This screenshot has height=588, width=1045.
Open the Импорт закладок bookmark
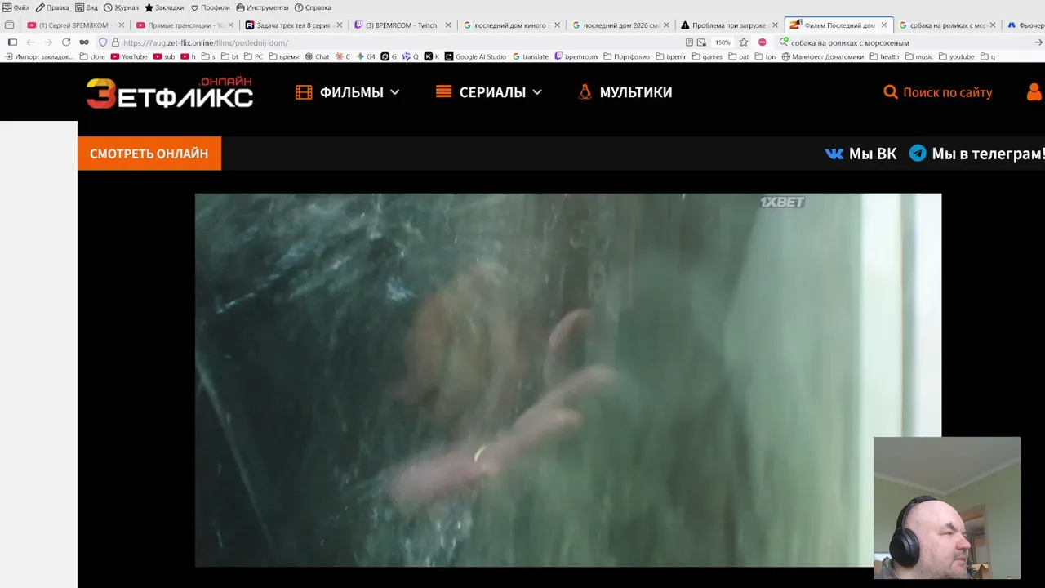pyautogui.click(x=39, y=57)
